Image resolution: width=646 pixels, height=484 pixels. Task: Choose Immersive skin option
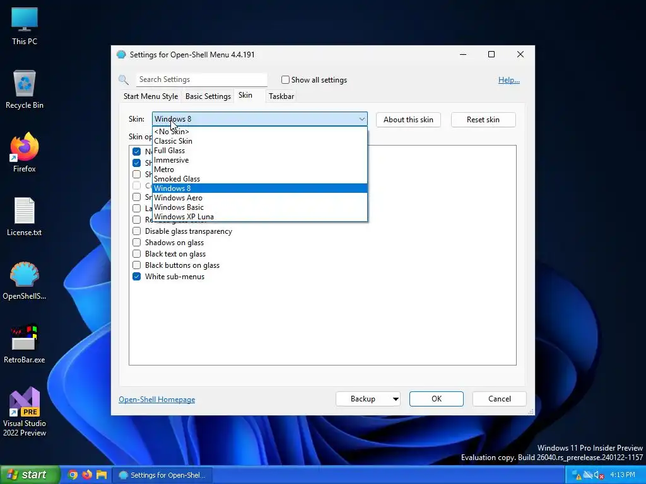[260, 160]
